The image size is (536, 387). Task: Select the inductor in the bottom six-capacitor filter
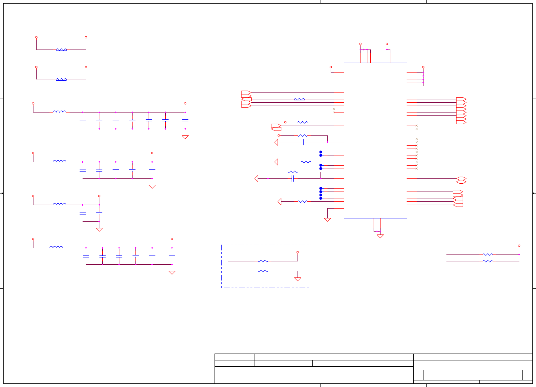point(56,247)
